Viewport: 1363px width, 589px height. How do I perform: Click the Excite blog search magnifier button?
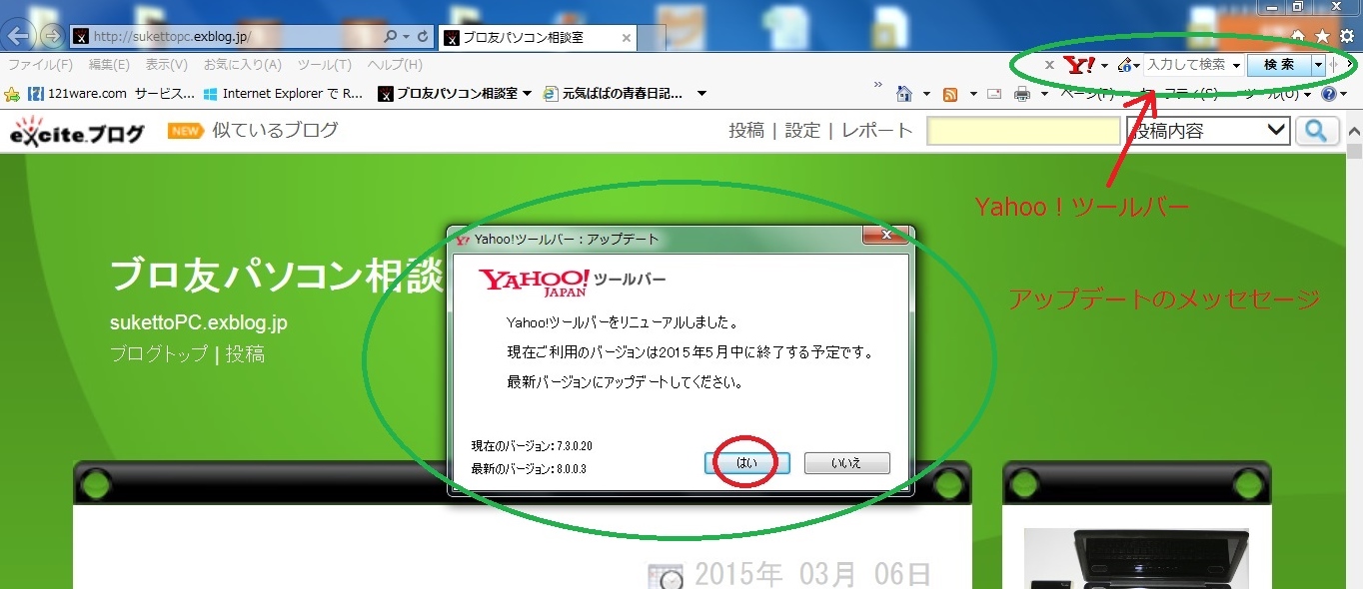(x=1317, y=131)
